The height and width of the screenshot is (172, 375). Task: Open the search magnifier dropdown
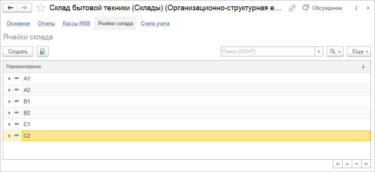coord(335,51)
